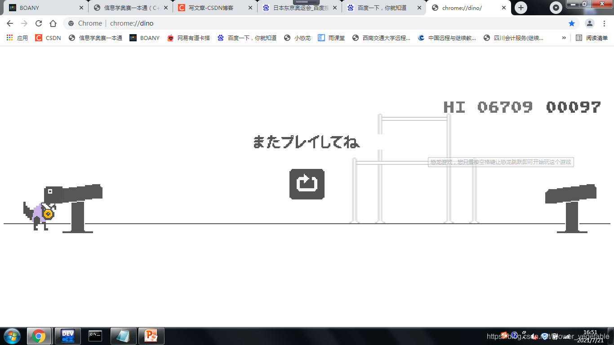Open the 应用 apps bookmark
The image size is (614, 345).
(17, 38)
